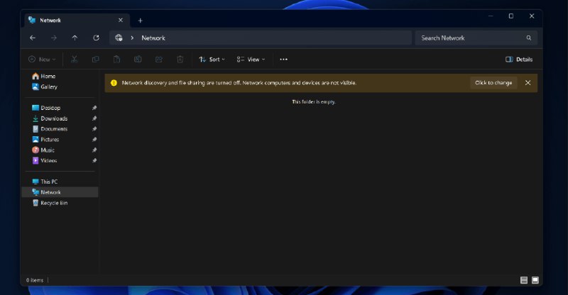The width and height of the screenshot is (568, 295).
Task: Maximize the File Explorer window
Action: coord(510,16)
